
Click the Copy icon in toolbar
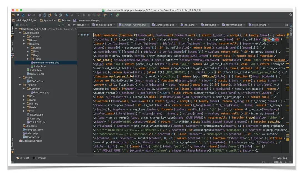[45, 15]
